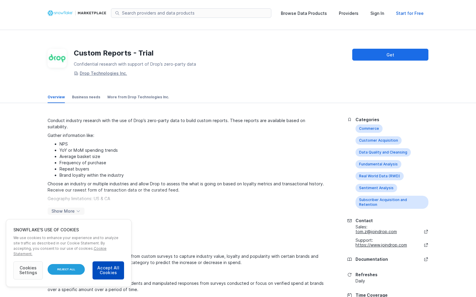Click the tom.z@joindrop.com sales email link
This screenshot has width=476, height=297.
[x=376, y=232]
